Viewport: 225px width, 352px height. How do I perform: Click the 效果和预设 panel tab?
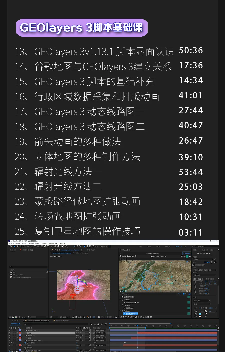tap(210, 279)
